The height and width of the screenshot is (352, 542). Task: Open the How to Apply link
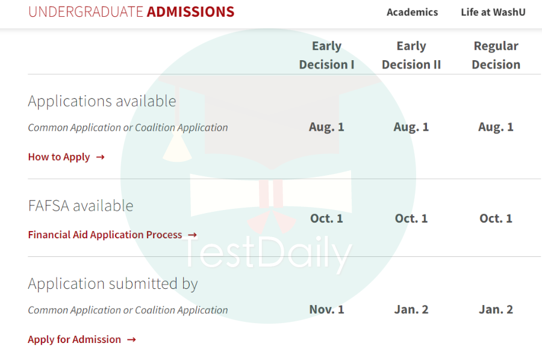(59, 157)
